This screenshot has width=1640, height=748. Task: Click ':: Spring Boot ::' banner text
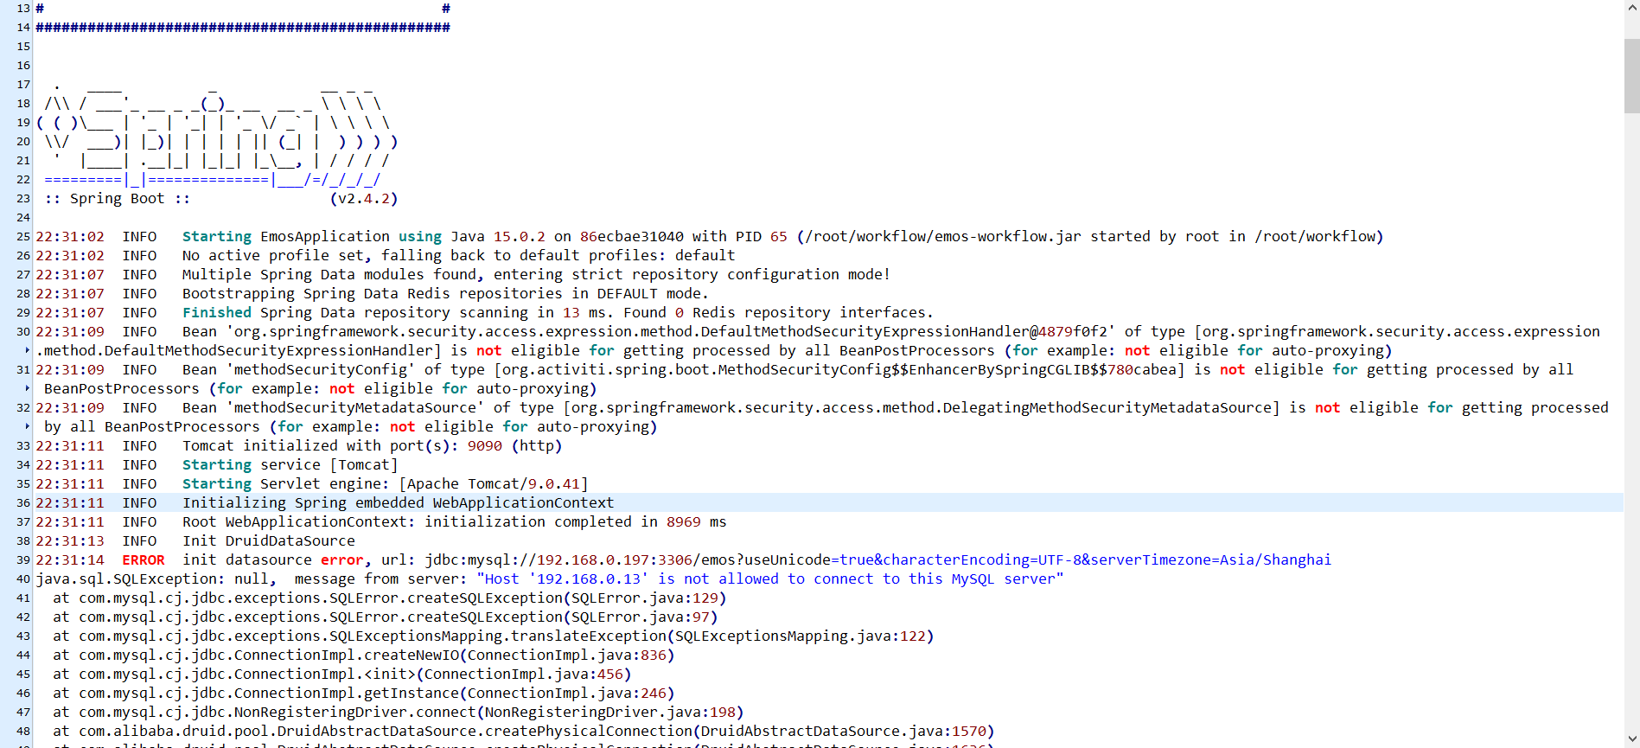pos(117,199)
